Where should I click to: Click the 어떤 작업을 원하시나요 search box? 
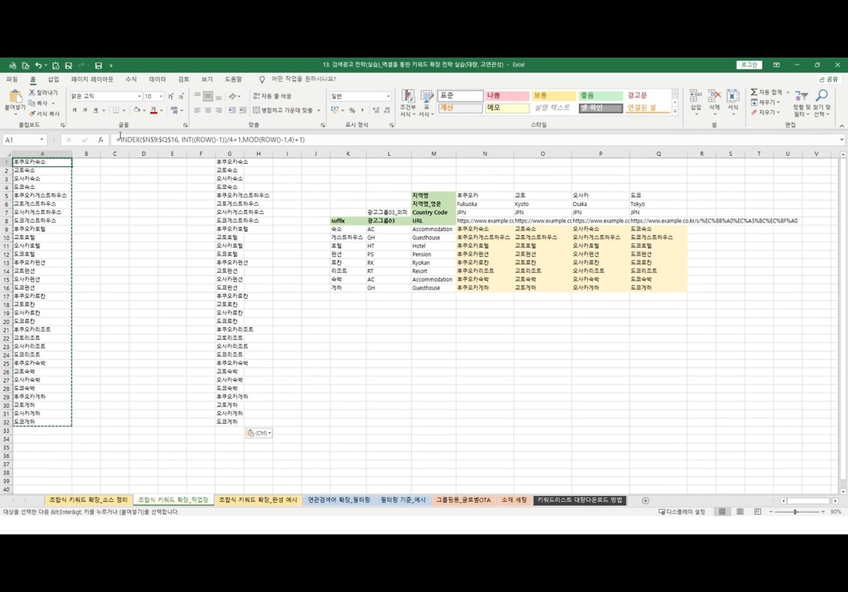pos(303,79)
